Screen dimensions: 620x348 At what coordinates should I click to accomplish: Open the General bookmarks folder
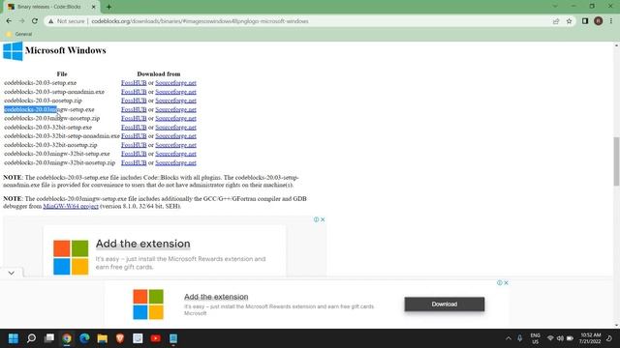[x=18, y=34]
